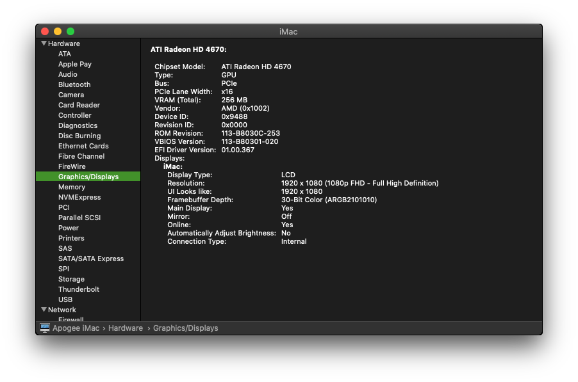This screenshot has height=382, width=578.
Task: Select Parallel SCSI entry
Action: 79,218
